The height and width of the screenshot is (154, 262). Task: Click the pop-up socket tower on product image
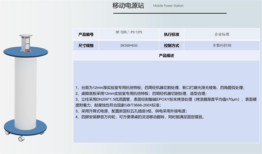tap(26, 43)
